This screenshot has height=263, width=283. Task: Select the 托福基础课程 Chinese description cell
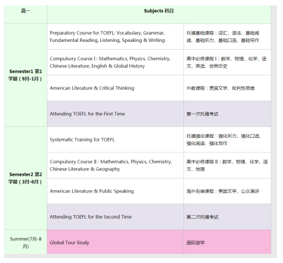click(x=228, y=36)
